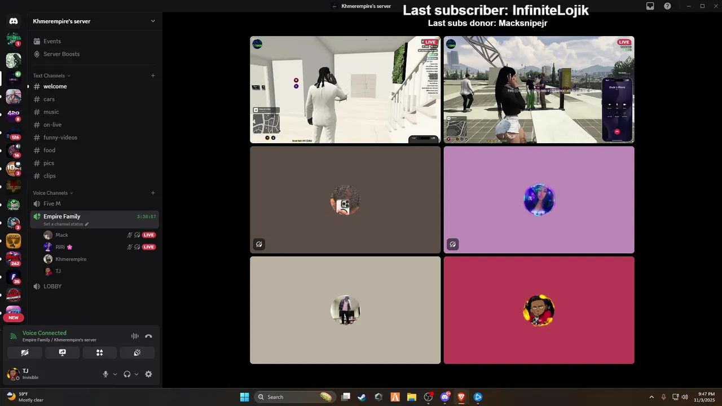Image resolution: width=722 pixels, height=406 pixels.
Task: Open the Events page
Action: (94, 41)
